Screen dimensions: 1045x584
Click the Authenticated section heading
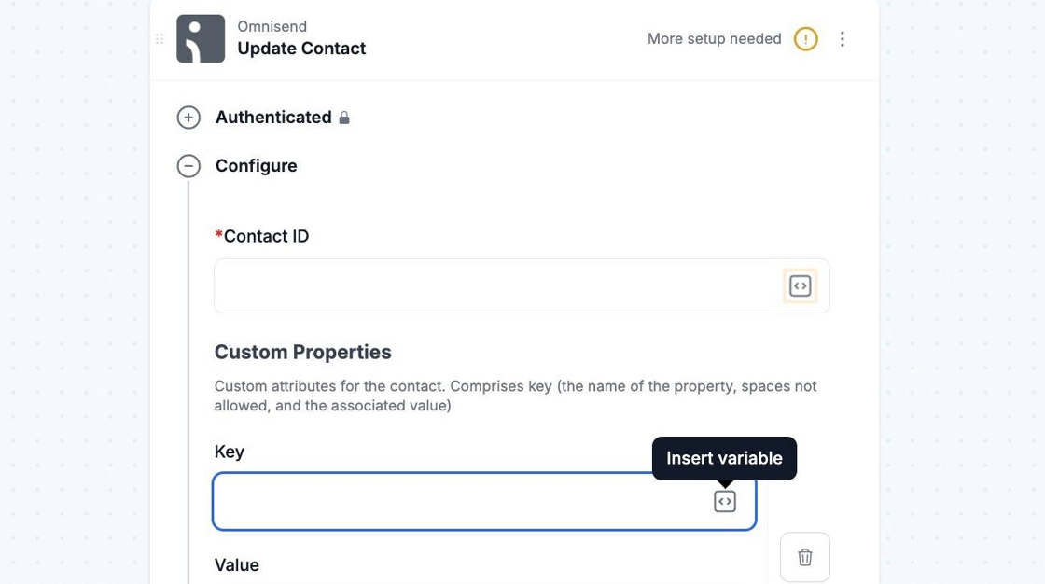tap(273, 118)
